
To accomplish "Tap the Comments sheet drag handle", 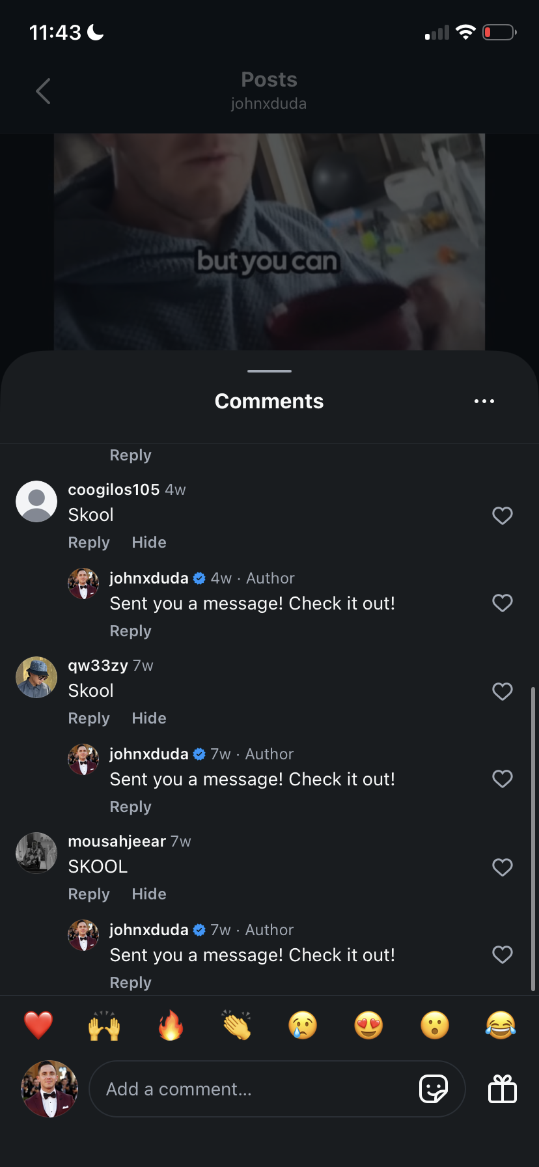I will click(x=269, y=371).
